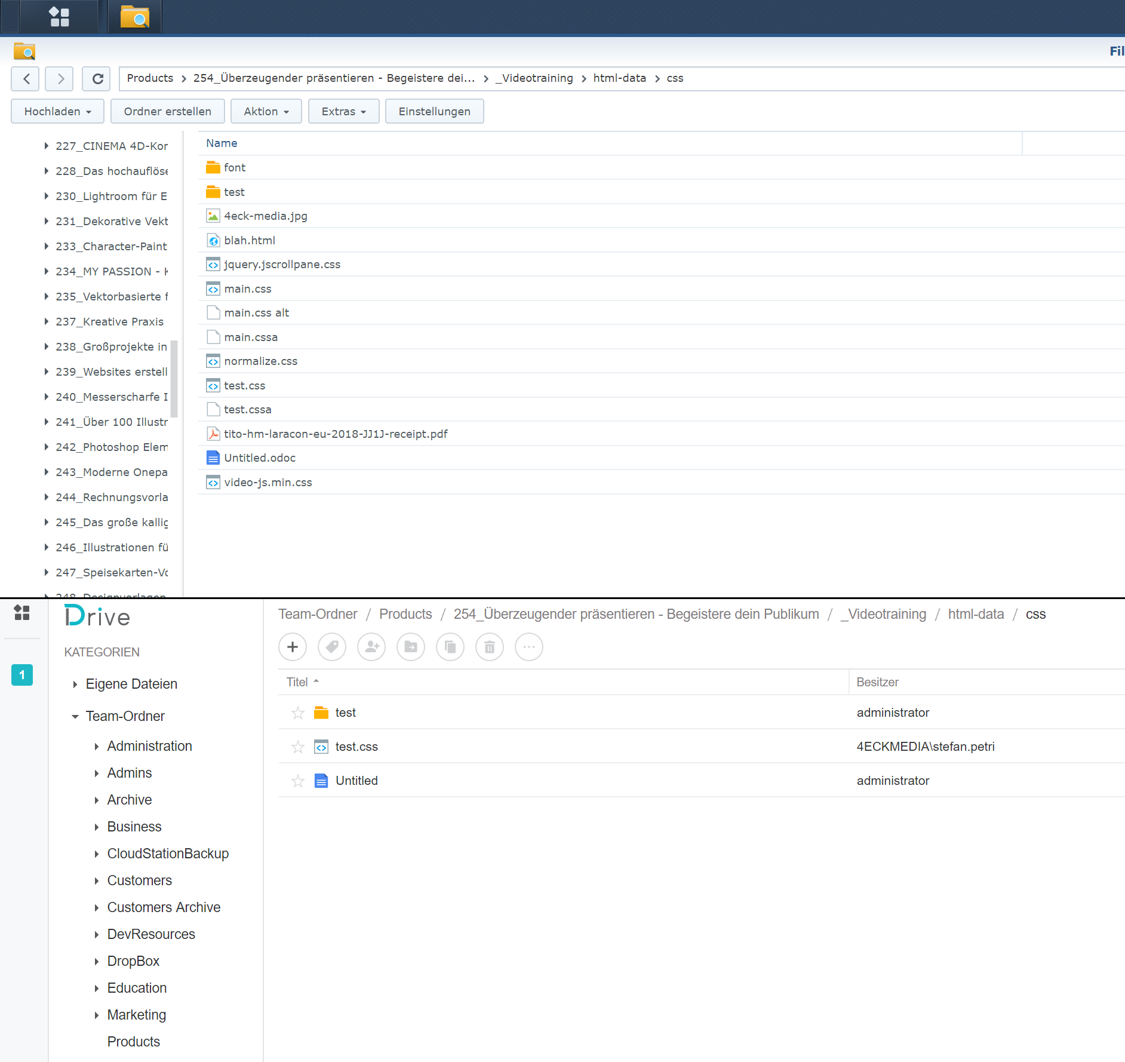This screenshot has width=1125, height=1062.
Task: Refresh the File Station folder view
Action: point(97,78)
